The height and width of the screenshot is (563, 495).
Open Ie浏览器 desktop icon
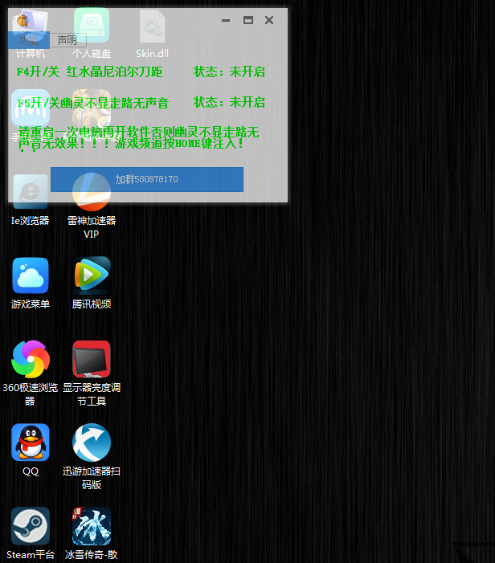tap(31, 200)
